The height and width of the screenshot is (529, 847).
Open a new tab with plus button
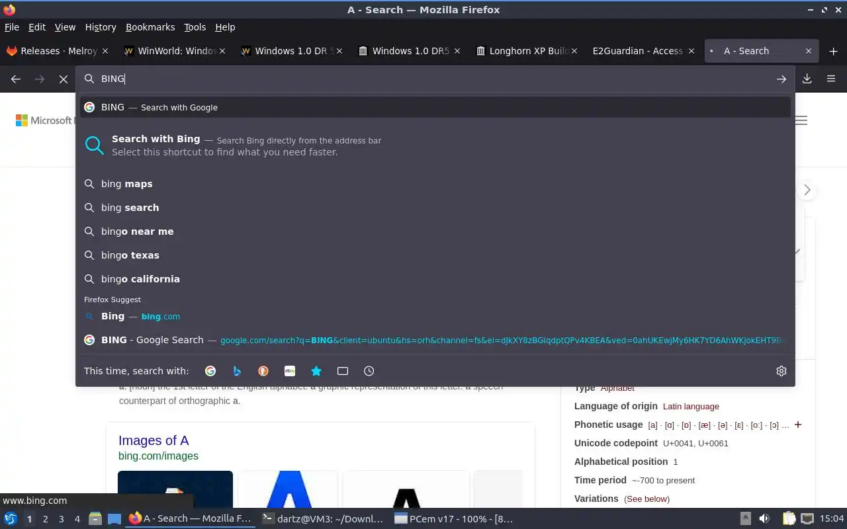(x=833, y=51)
